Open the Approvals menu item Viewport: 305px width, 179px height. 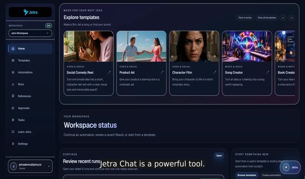pyautogui.click(x=30, y=108)
